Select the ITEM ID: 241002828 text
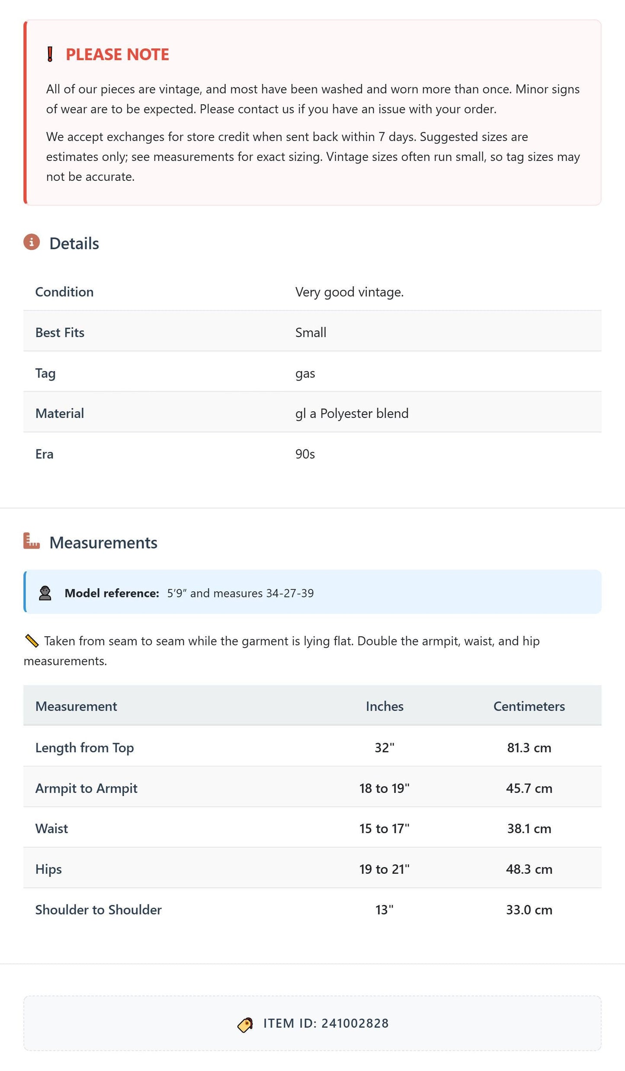 326,1023
